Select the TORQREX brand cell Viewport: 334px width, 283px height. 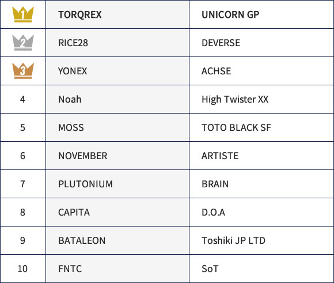tap(117, 14)
